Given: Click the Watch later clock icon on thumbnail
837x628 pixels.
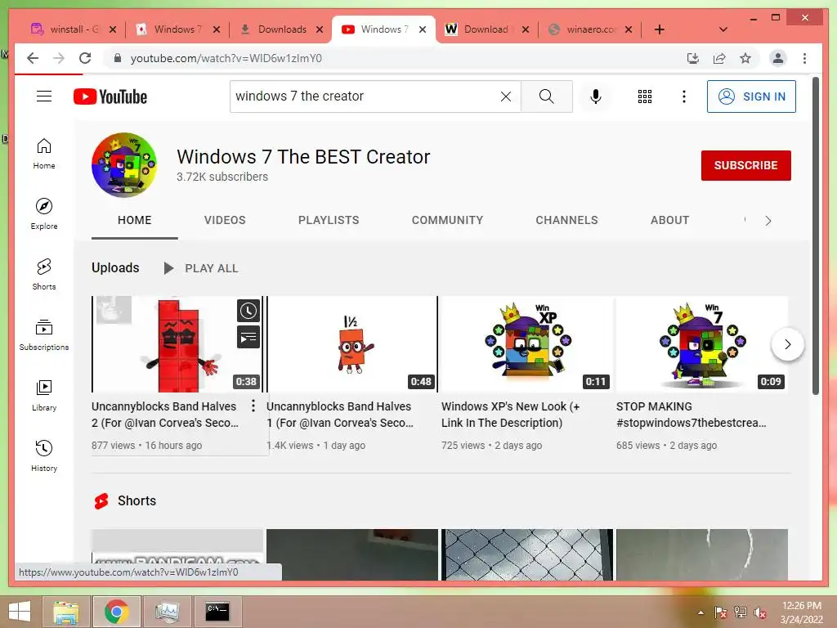Looking at the screenshot, I should (x=248, y=311).
